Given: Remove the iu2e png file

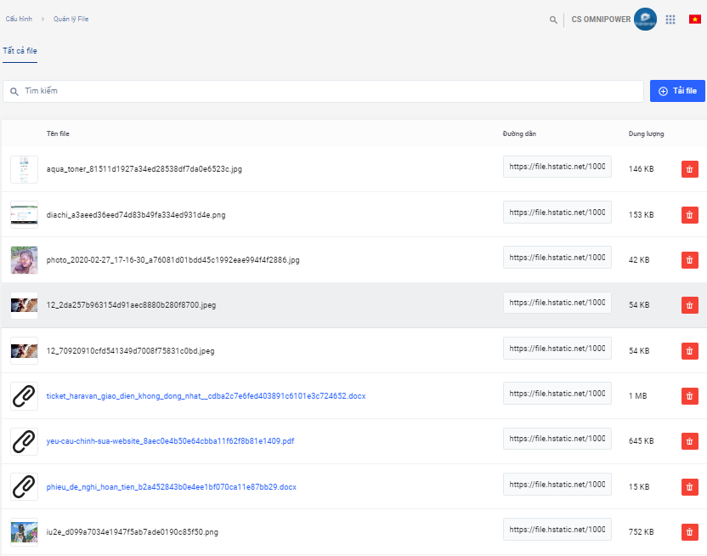Looking at the screenshot, I should [x=689, y=532].
